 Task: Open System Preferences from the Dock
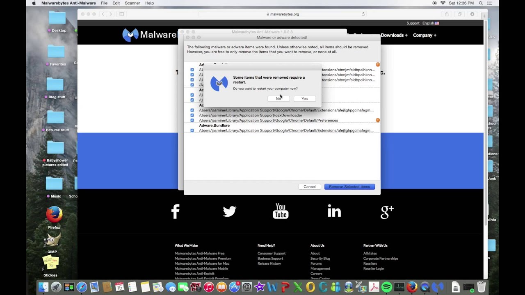(x=247, y=287)
